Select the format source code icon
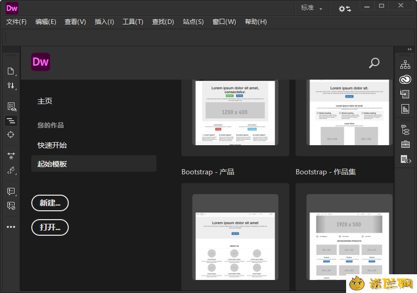Image resolution: width=417 pixels, height=293 pixels. click(11, 121)
